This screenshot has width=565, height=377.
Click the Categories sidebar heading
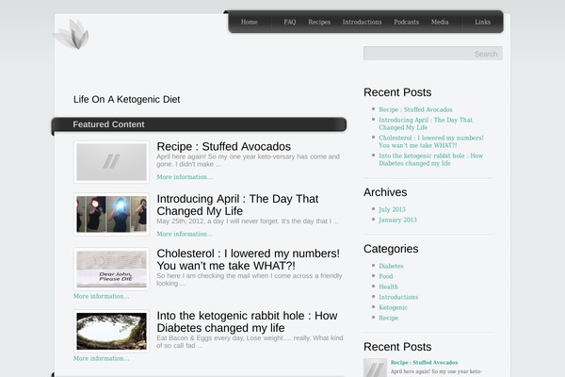391,249
